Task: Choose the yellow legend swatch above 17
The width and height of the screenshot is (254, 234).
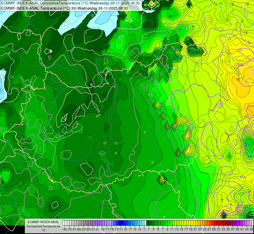Action: coord(185,223)
